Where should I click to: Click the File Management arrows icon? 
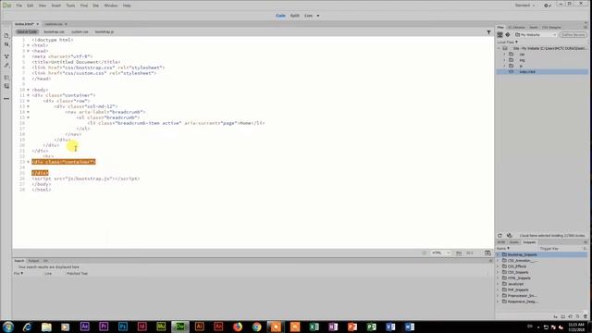pyautogui.click(x=6, y=44)
